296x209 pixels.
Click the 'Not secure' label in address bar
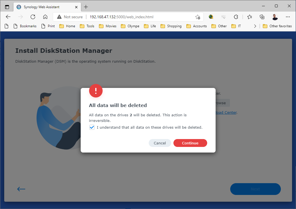click(73, 17)
